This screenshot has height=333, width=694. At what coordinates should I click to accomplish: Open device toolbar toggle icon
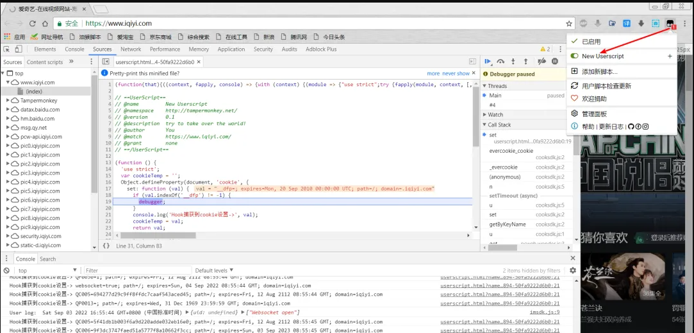point(19,49)
